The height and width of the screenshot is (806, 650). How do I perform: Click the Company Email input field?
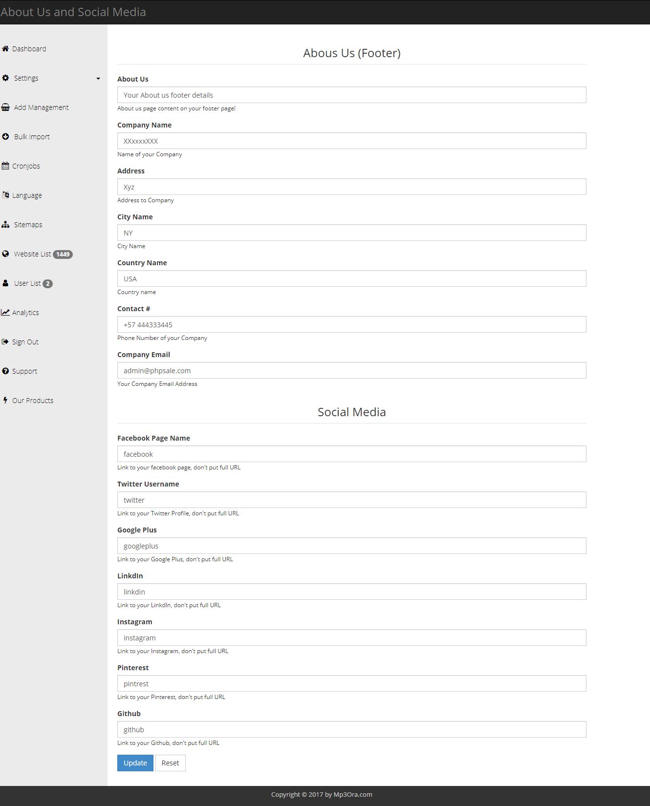(352, 370)
